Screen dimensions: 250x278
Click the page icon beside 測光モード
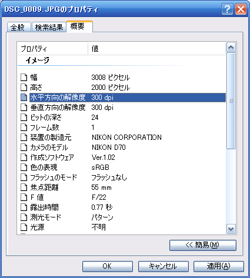pyautogui.click(x=24, y=217)
